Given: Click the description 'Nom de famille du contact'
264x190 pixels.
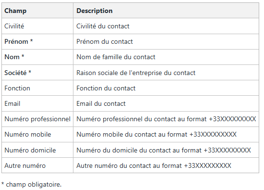Looking at the screenshot, I should (x=116, y=57).
